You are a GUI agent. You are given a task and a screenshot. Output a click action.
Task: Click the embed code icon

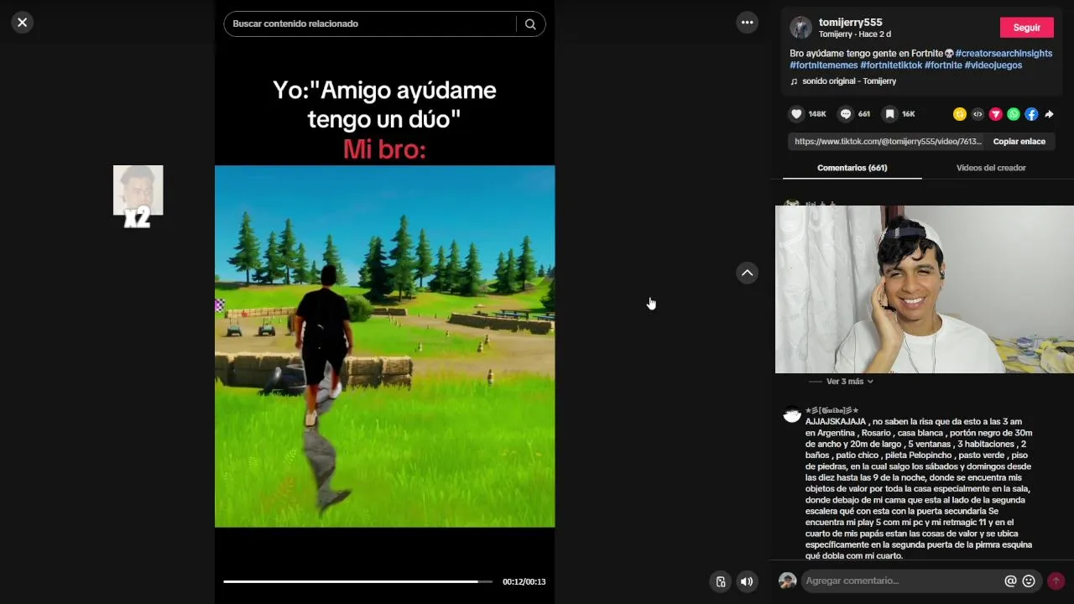point(978,114)
